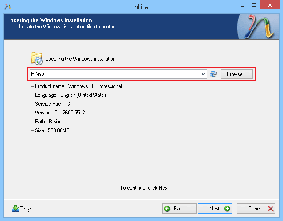The image size is (283, 221).
Task: Click the nLite logo in title bar
Action: (8, 7)
